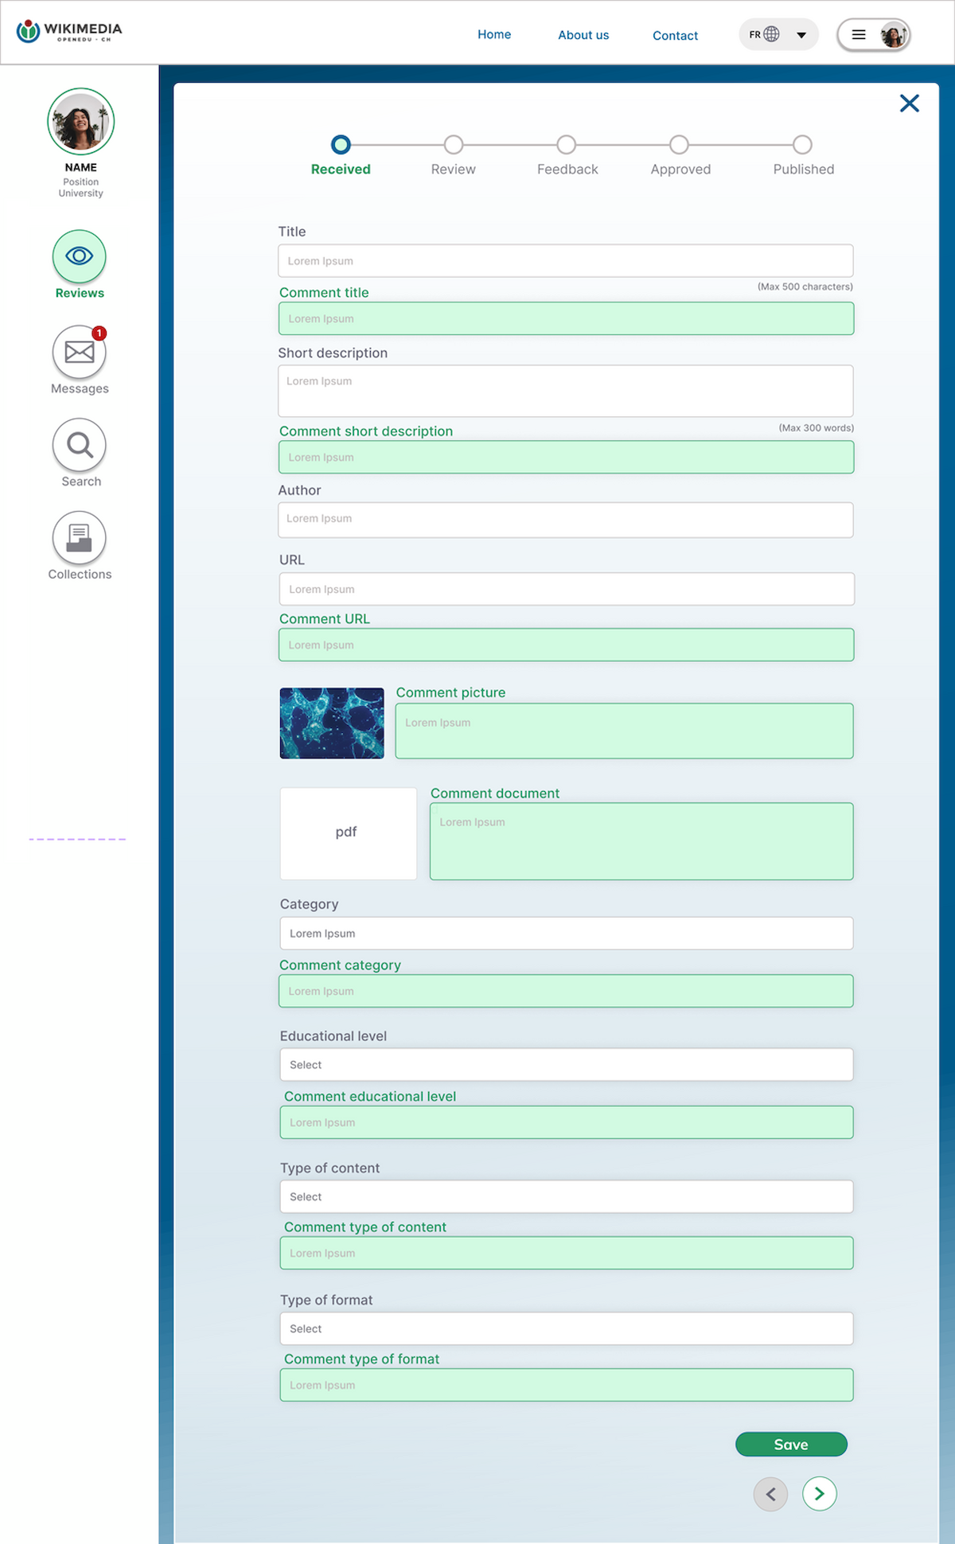Screen dimensions: 955x1544
Task: Click the Wikimedia logo
Action: click(x=69, y=32)
